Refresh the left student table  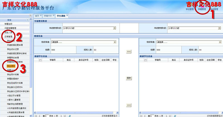[x=70, y=116]
